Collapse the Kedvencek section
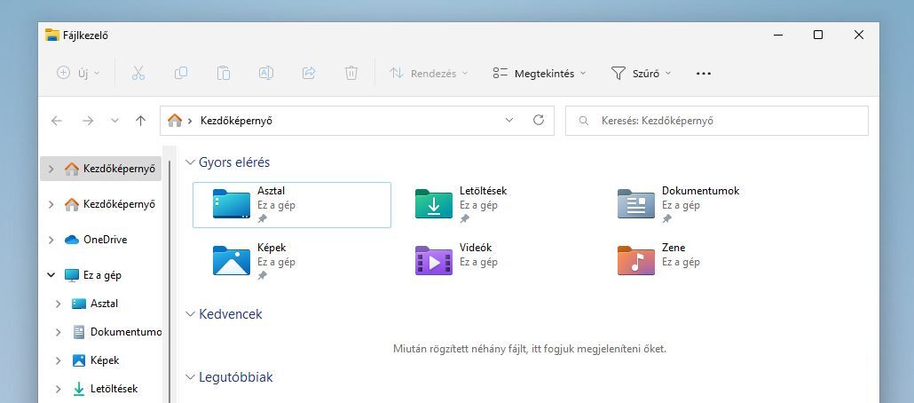The height and width of the screenshot is (403, 914). pyautogui.click(x=190, y=313)
